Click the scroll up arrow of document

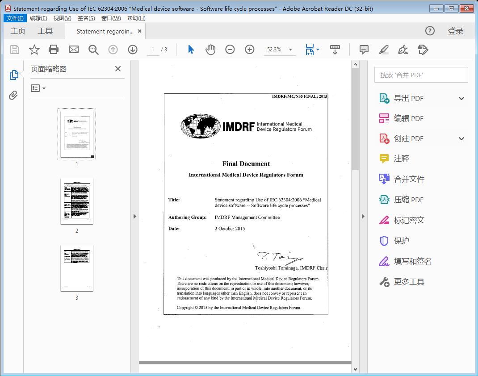click(355, 64)
